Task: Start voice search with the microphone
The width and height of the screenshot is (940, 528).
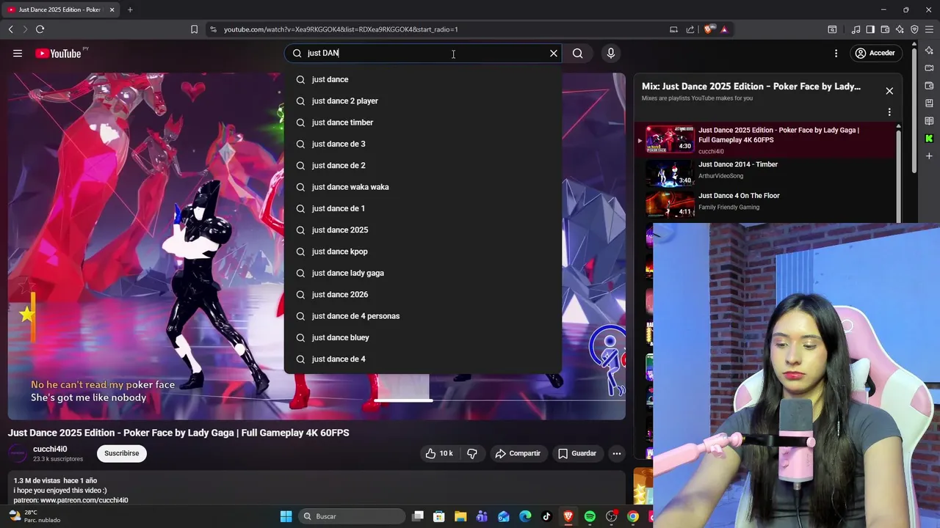Action: coord(610,53)
